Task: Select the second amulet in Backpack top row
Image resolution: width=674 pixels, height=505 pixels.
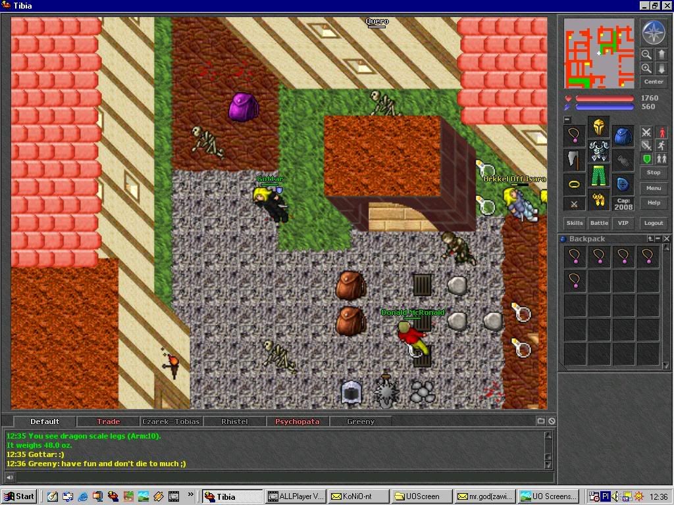Action: point(599,257)
